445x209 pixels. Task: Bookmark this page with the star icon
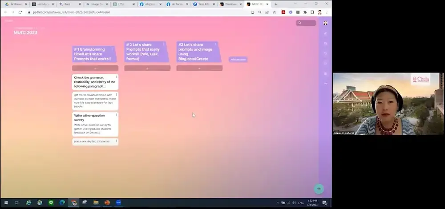[274, 12]
